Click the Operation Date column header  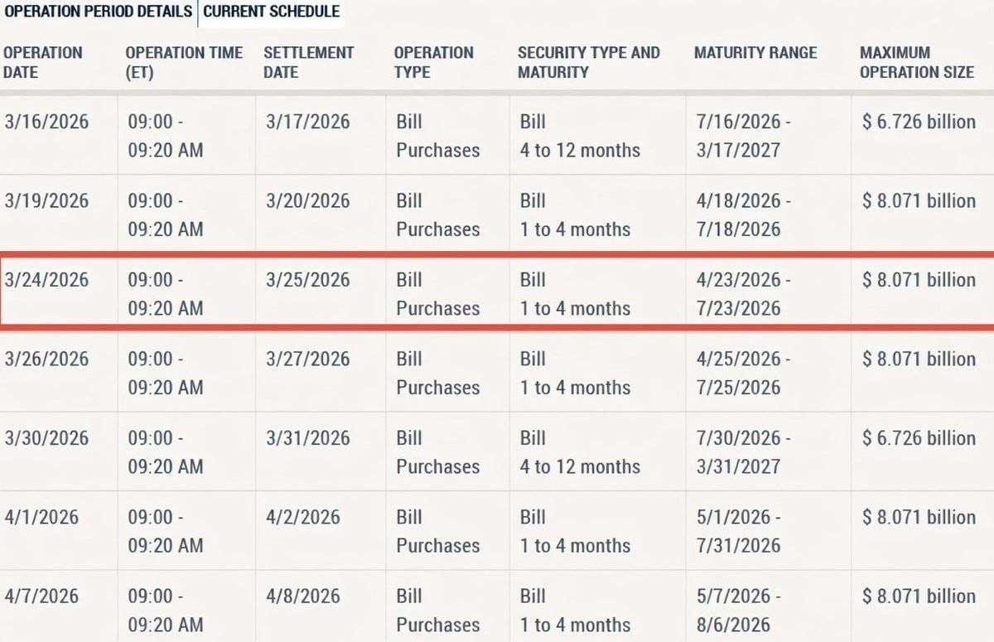(x=43, y=62)
